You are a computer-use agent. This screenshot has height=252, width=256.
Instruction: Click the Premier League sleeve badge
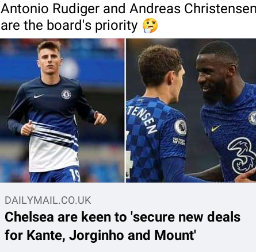tap(181, 127)
